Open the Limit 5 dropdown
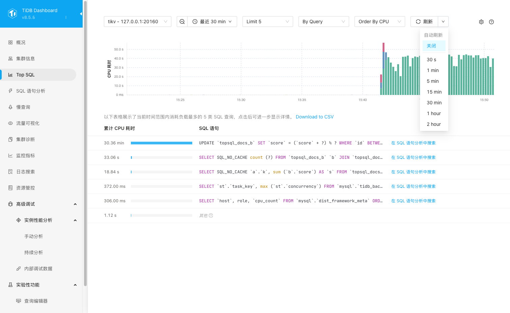The height and width of the screenshot is (313, 510). point(267,22)
